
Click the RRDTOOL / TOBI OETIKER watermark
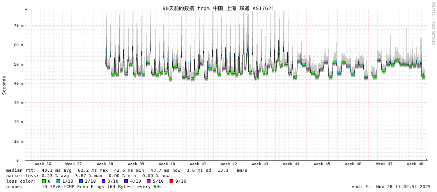[433, 23]
